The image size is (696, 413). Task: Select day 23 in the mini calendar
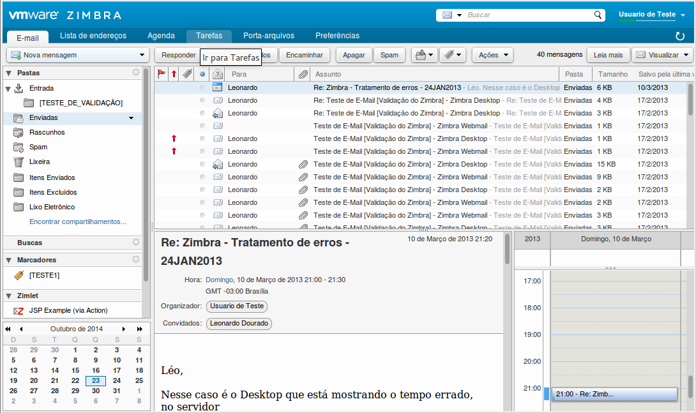[x=96, y=380]
